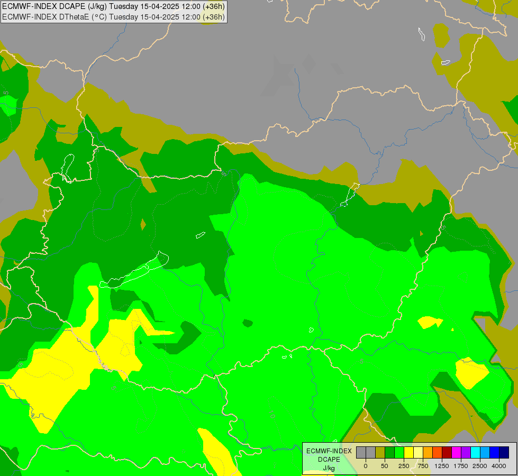
Task: Click the DThetaE (°C) title line
Action: coord(113,17)
